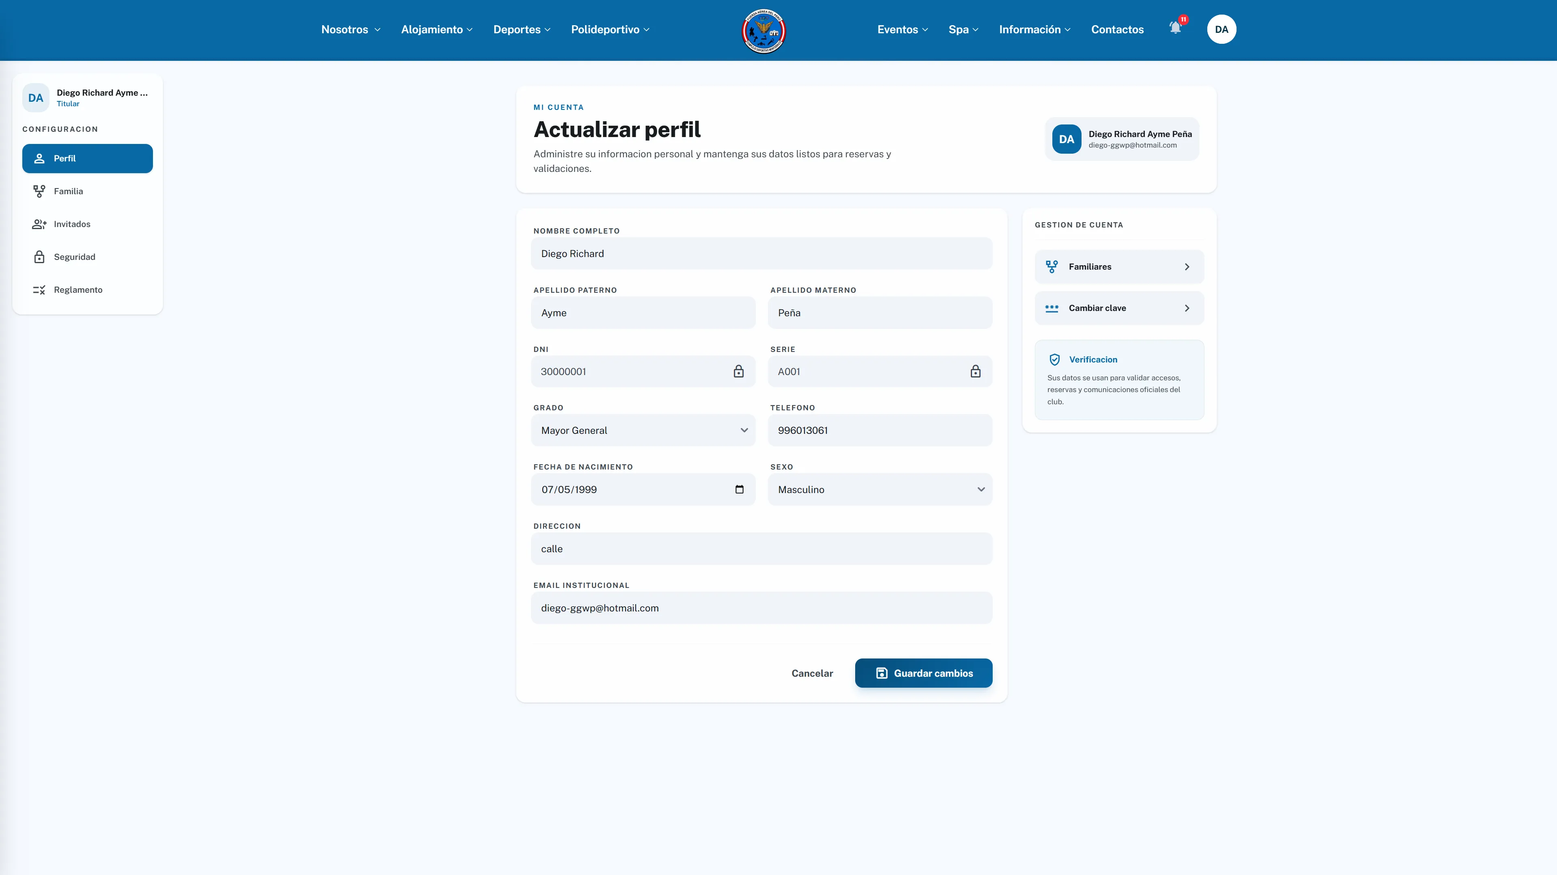This screenshot has height=875, width=1557.
Task: Click the Cancelar button
Action: [x=812, y=673]
